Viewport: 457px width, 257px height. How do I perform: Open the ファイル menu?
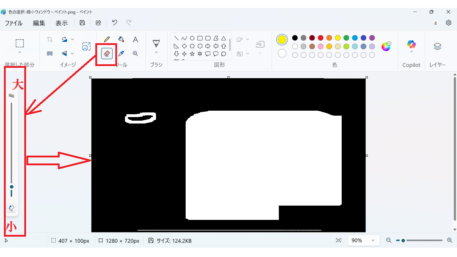(14, 23)
